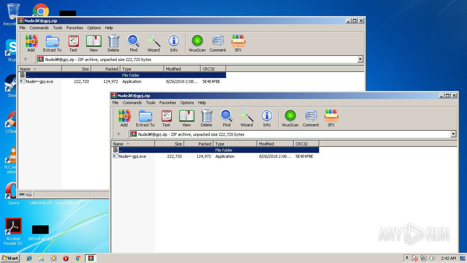Open File menu in back WinRAR window

(22, 28)
